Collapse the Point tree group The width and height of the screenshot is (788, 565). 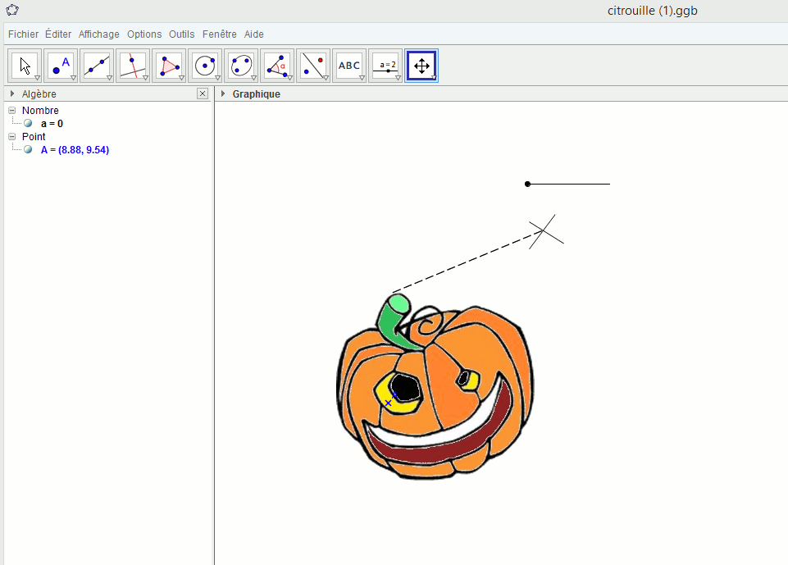(12, 137)
